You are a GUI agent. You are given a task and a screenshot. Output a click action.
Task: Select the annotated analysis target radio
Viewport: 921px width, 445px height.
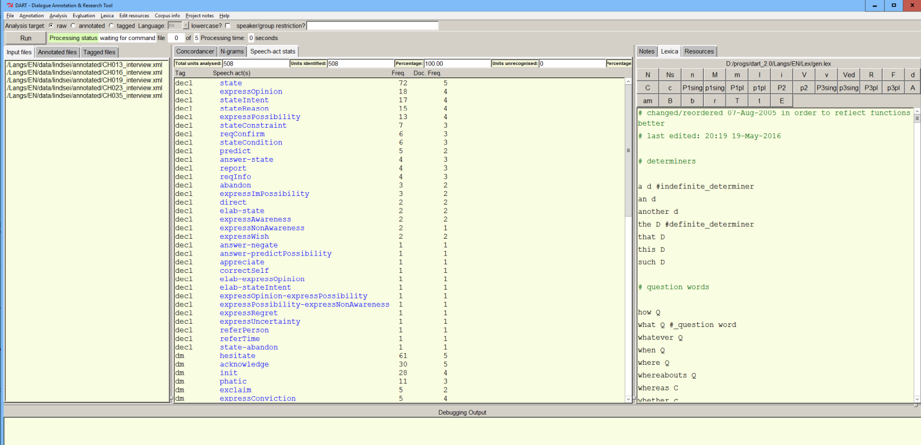point(74,25)
